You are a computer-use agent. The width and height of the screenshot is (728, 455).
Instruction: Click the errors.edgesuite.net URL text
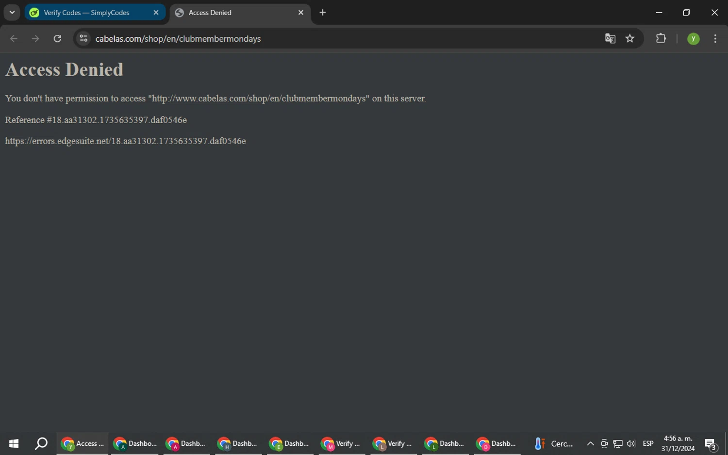tap(125, 141)
